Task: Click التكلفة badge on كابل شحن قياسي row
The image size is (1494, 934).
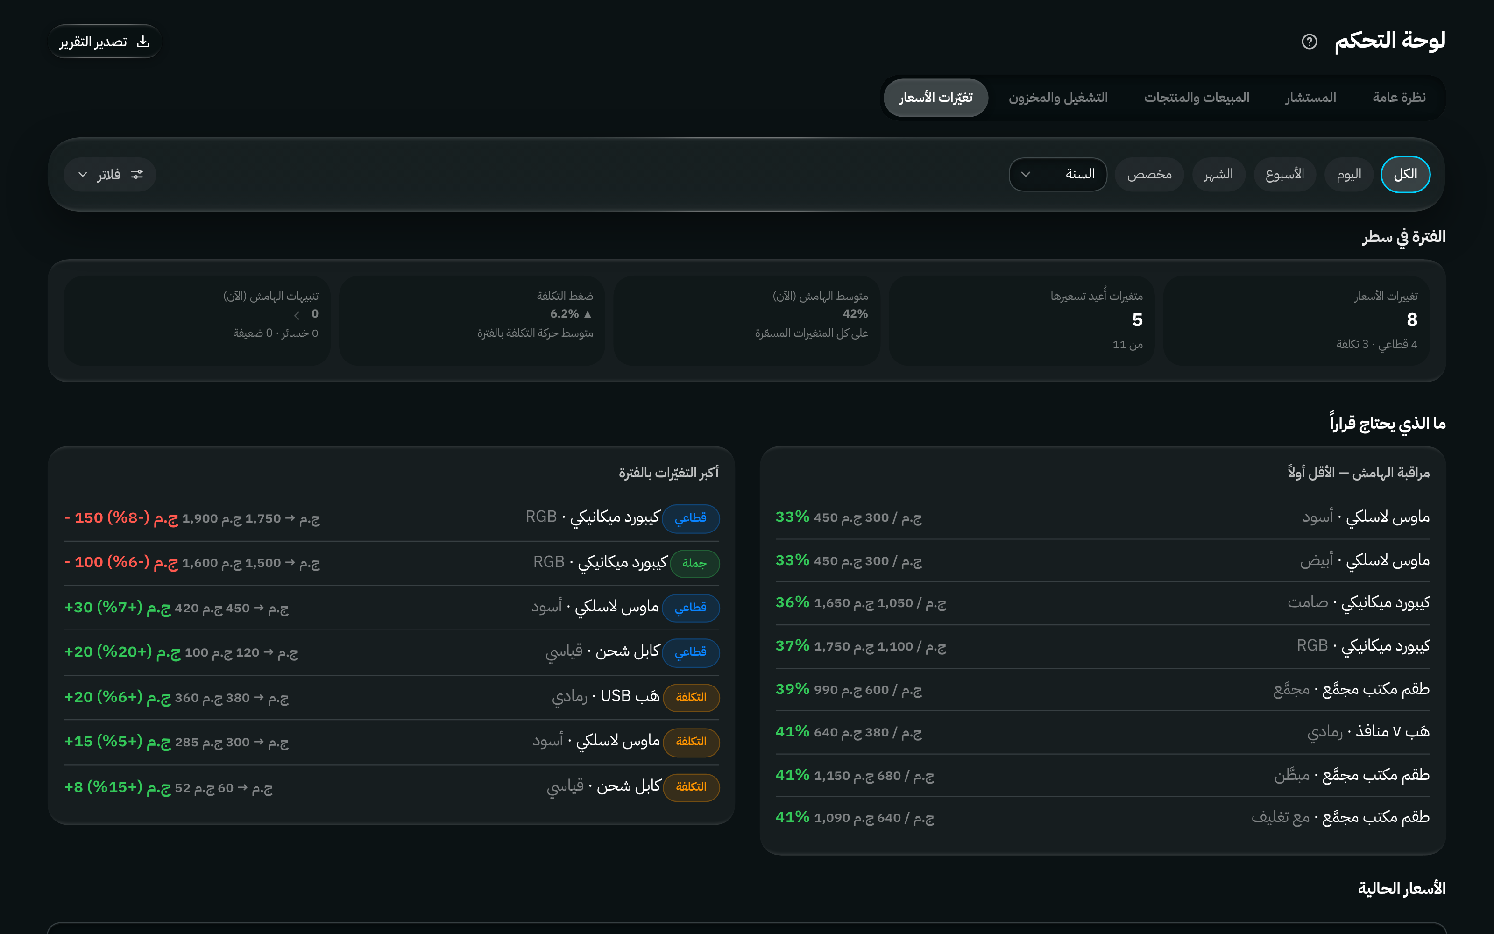Action: tap(691, 787)
